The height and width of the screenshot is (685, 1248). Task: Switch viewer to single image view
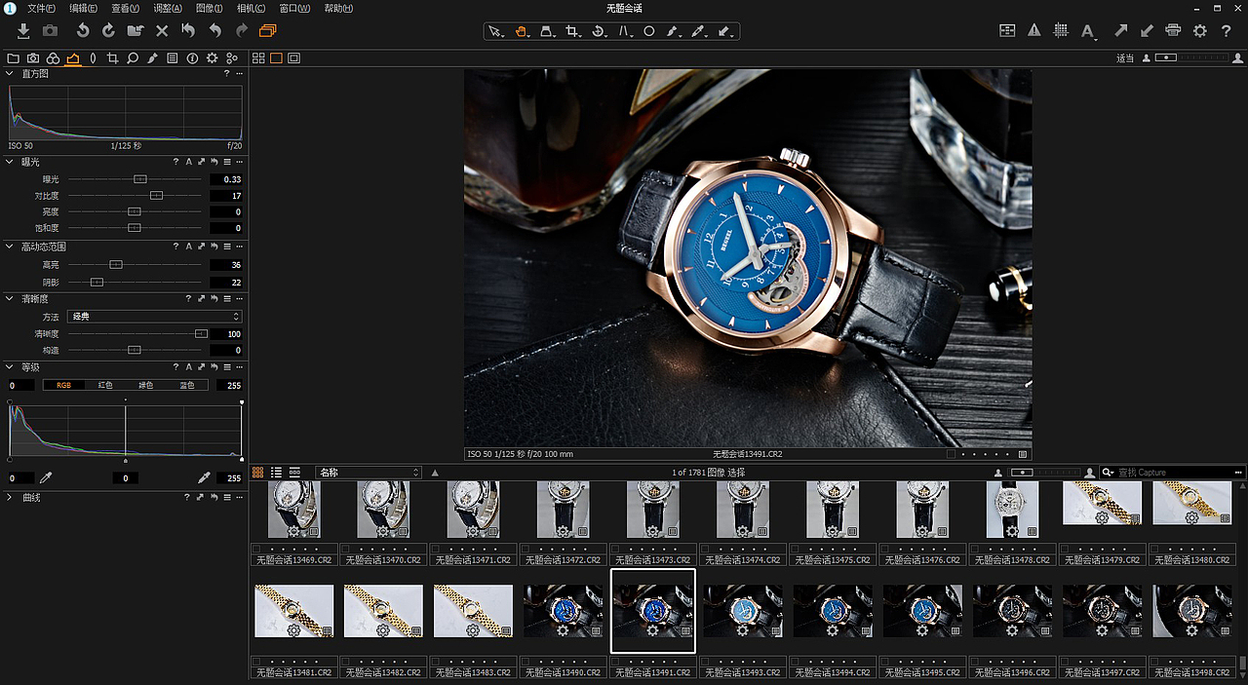tap(277, 58)
